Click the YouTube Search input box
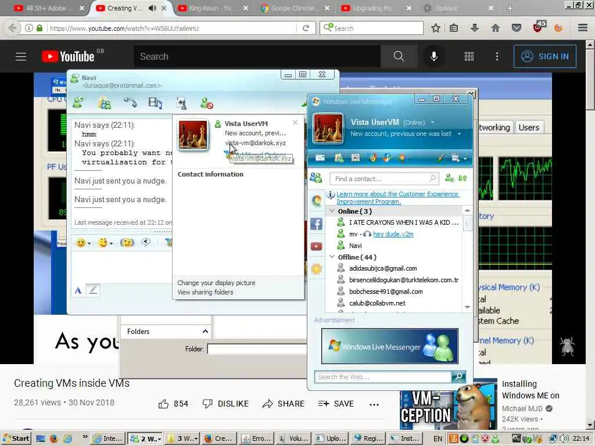The width and height of the screenshot is (595, 446). (x=257, y=56)
